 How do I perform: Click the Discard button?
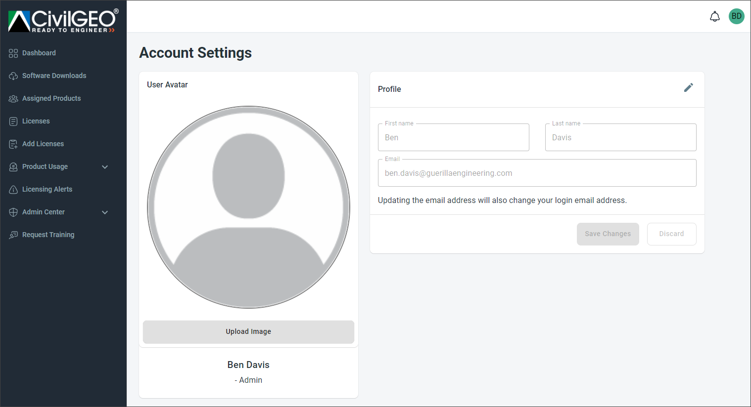(672, 234)
